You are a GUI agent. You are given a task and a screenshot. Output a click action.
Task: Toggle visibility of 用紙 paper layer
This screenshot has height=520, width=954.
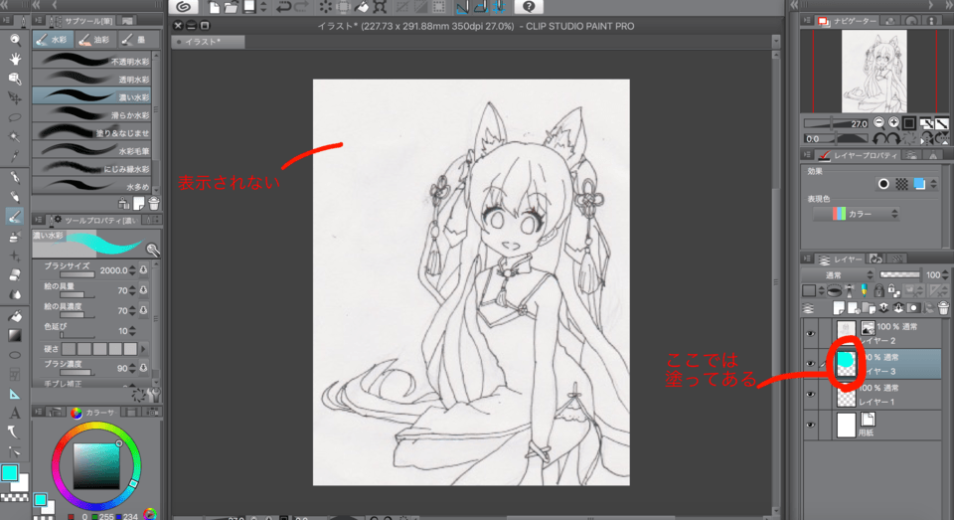(x=811, y=425)
